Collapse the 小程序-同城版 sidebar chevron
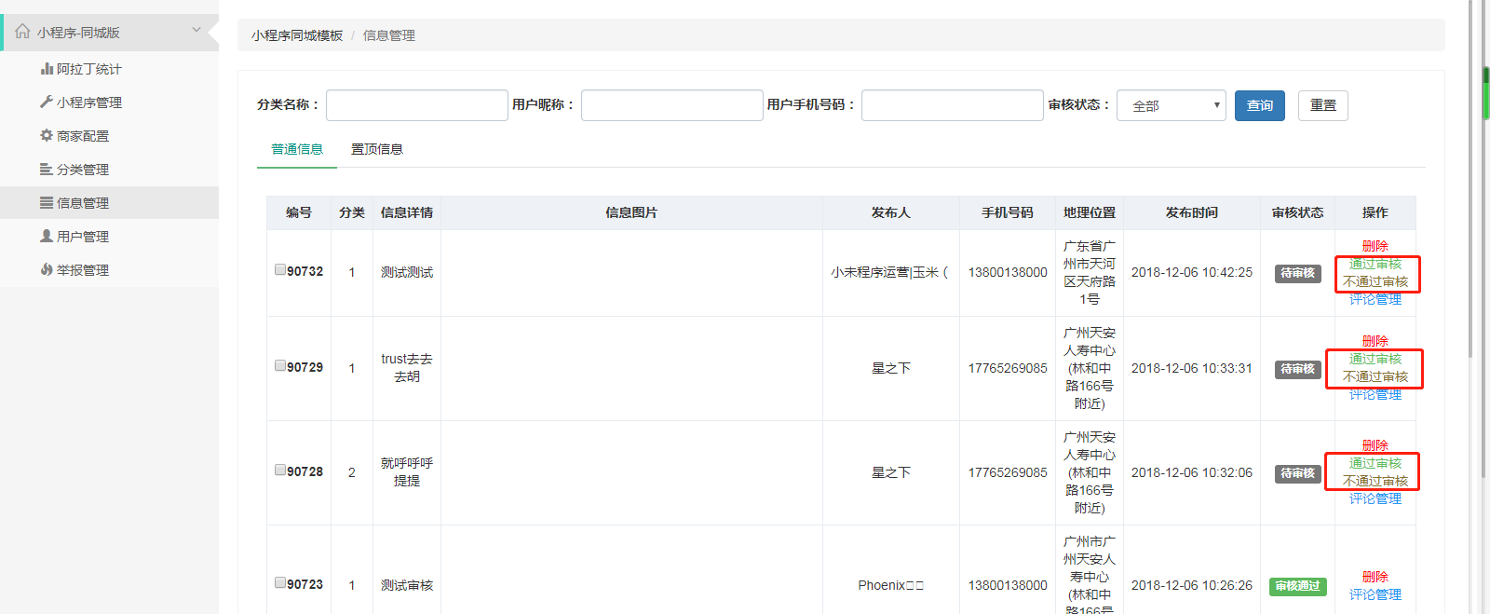 pos(196,30)
